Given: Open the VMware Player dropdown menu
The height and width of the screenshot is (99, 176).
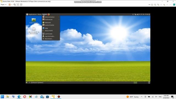Looking at the screenshot, I should [4, 5].
